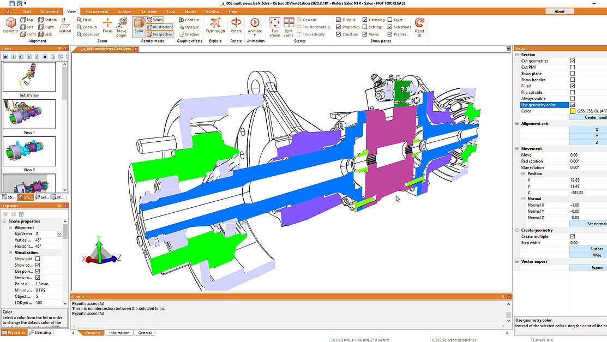Open the Analyze ribbon tab

[x=124, y=11]
